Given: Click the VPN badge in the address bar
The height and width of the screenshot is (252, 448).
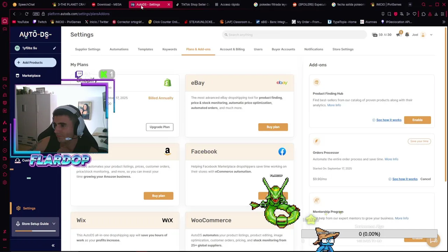Looking at the screenshot, I should 36,14.
